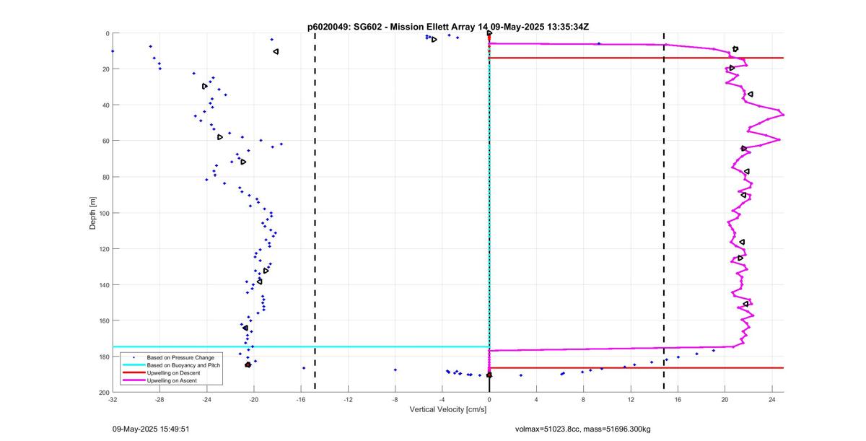The height and width of the screenshot is (441, 866).
Task: Click depth axis tick label 140
Action: [x=104, y=284]
